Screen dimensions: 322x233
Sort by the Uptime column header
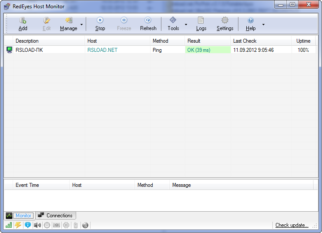(x=303, y=41)
